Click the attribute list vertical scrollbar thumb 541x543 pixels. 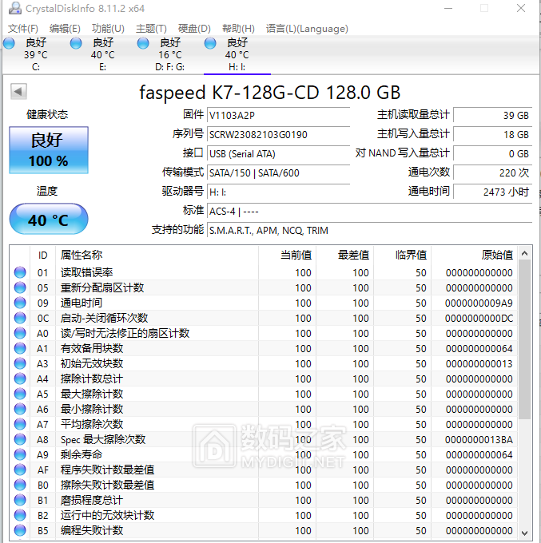(x=525, y=339)
